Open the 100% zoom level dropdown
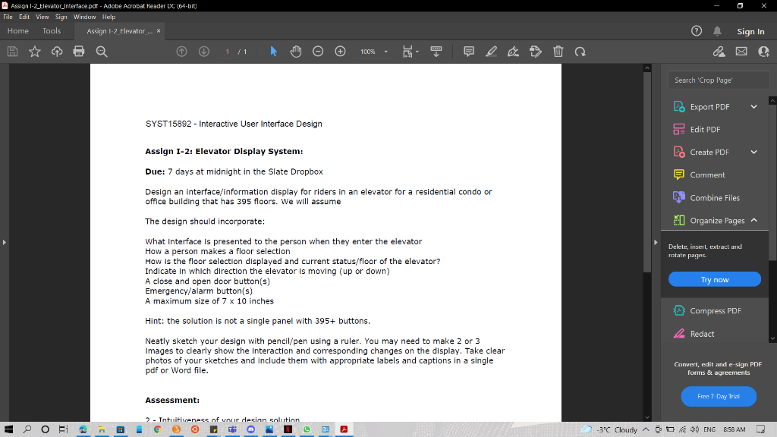Image resolution: width=777 pixels, height=437 pixels. point(373,51)
